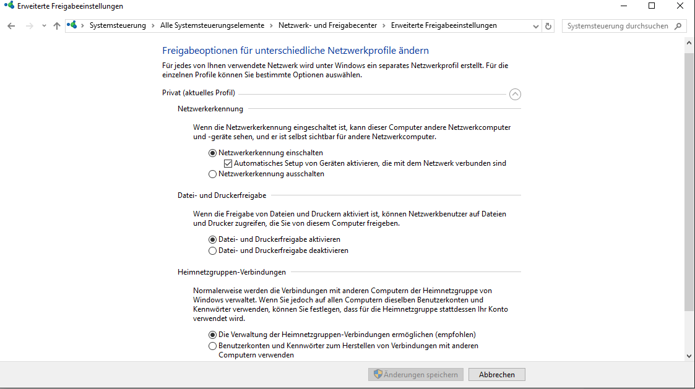695x389 pixels.
Task: Click Erweiterte Freigabeeinstellungen breadcrumb
Action: 444,26
